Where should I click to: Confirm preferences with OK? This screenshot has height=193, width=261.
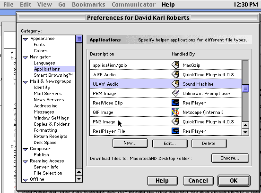[234, 181]
